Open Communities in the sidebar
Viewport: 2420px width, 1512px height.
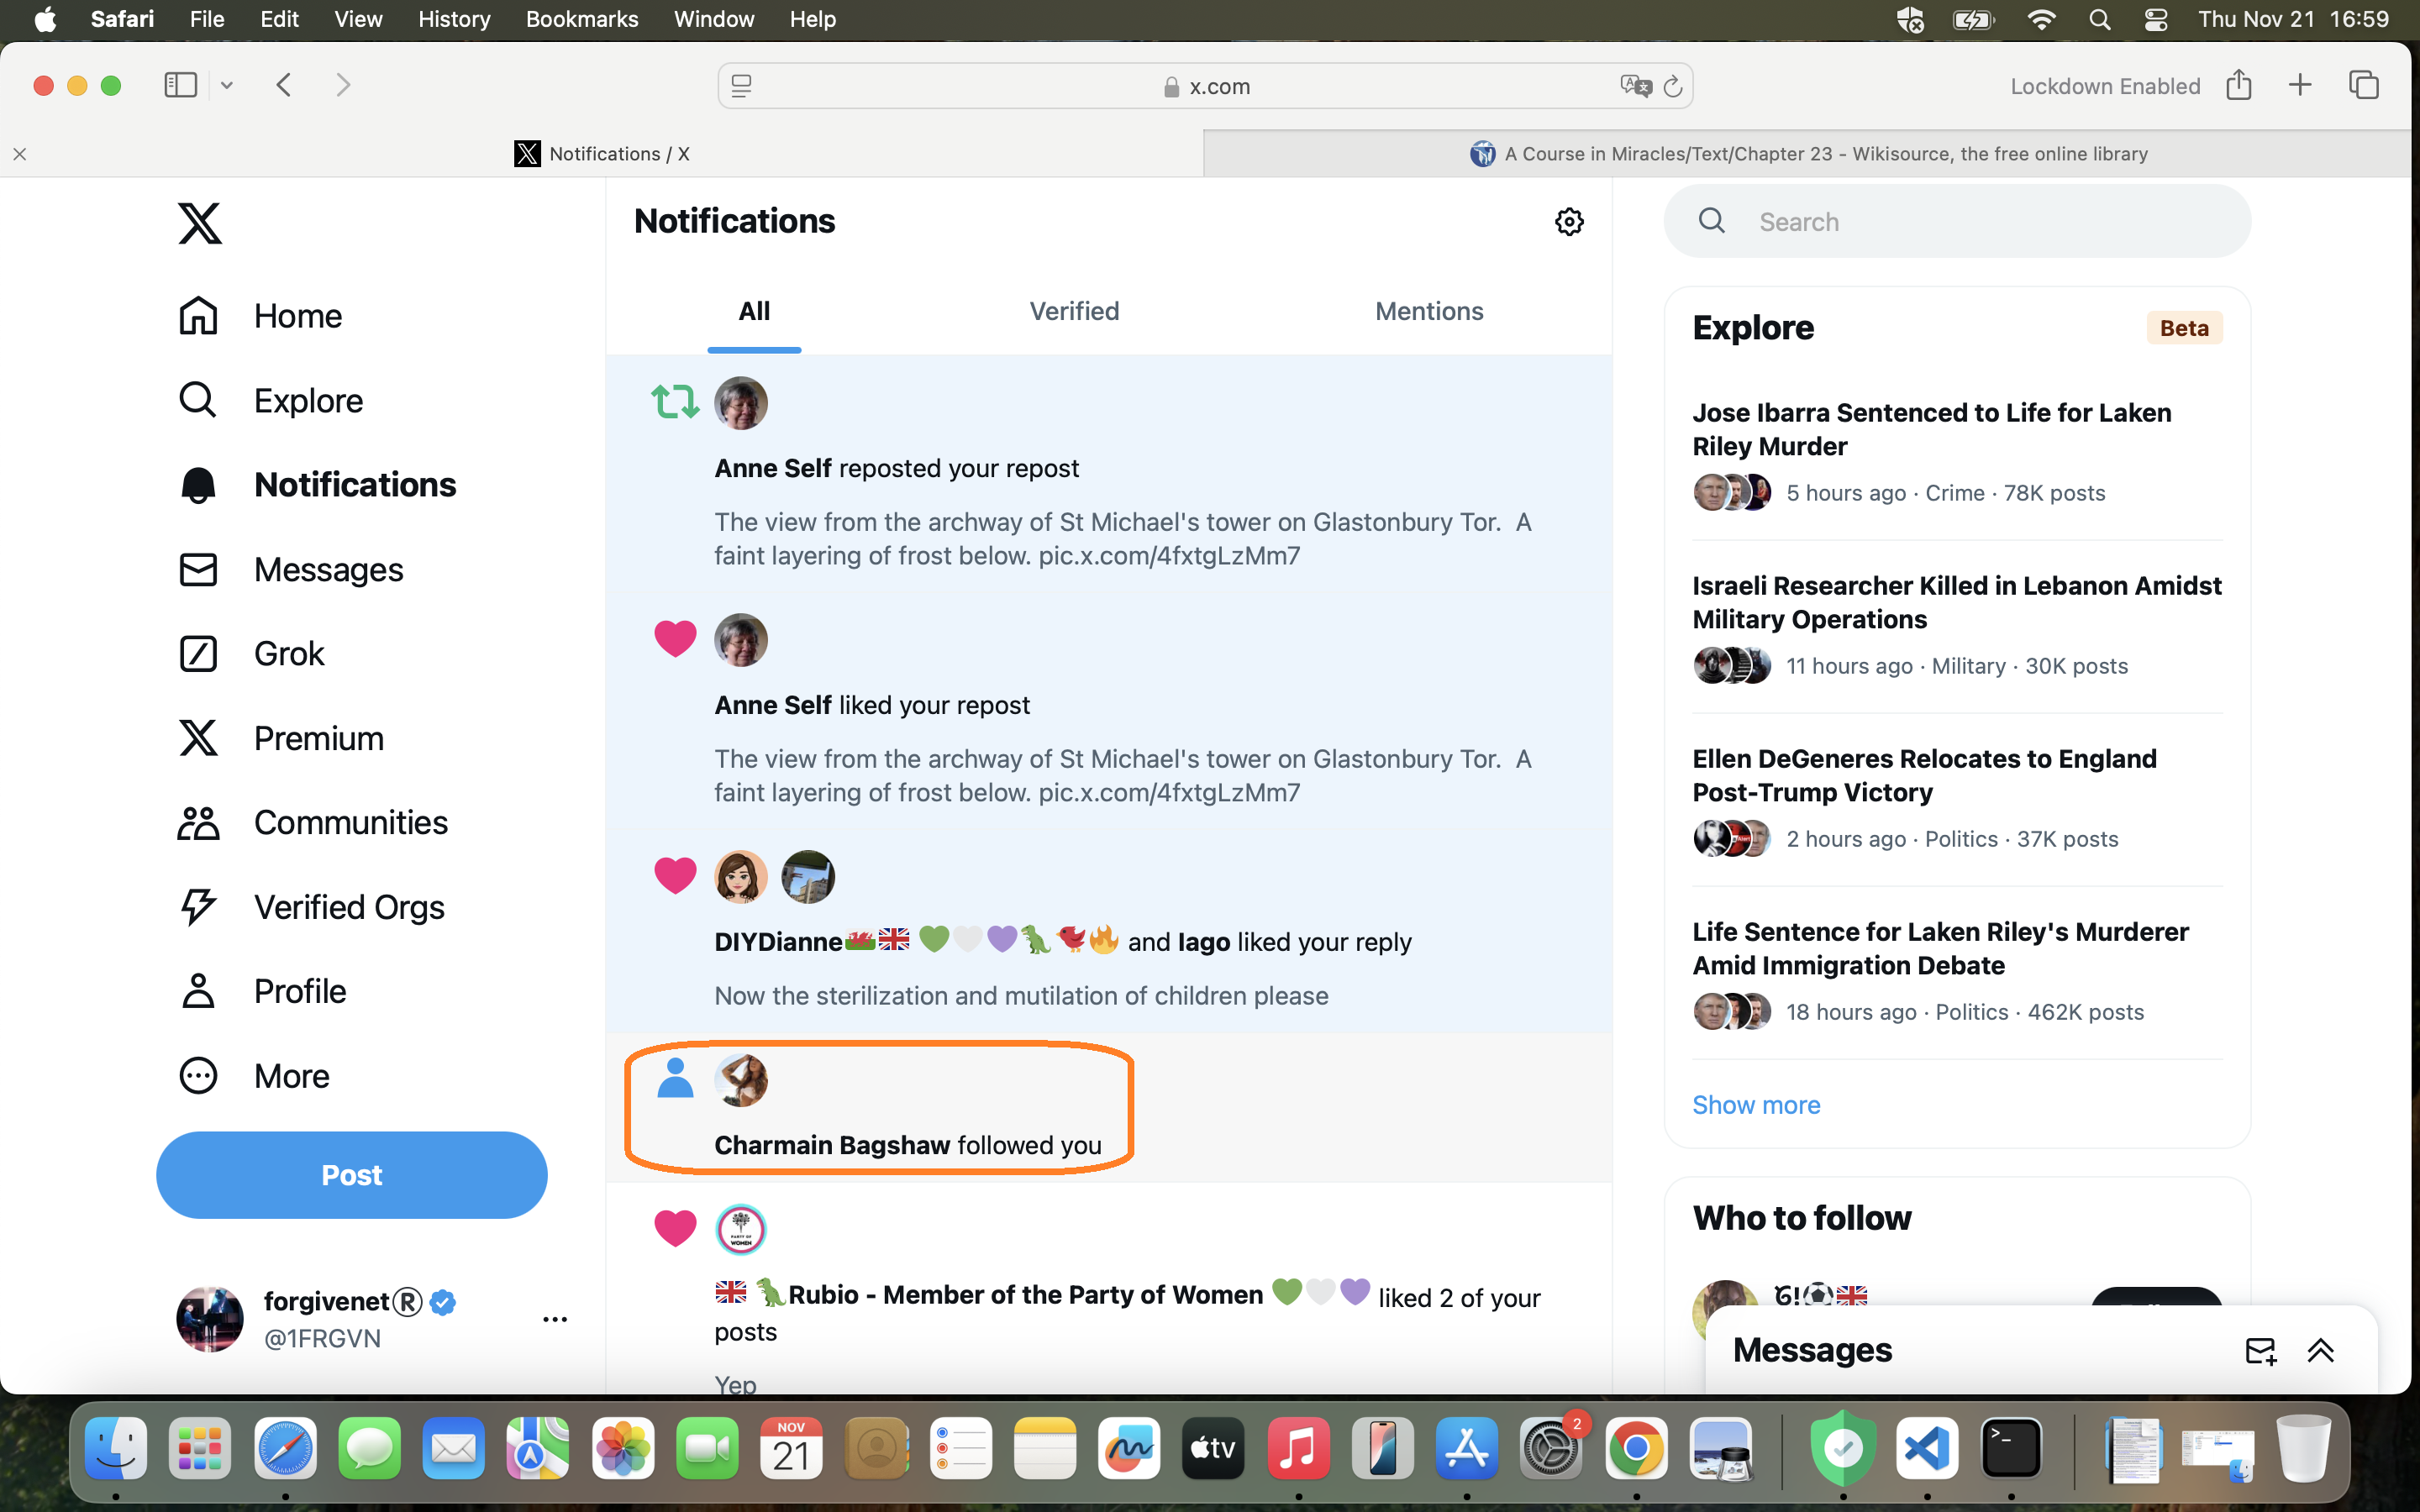coord(313,822)
